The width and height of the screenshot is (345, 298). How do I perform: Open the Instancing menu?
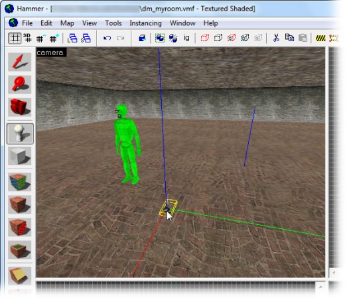145,23
